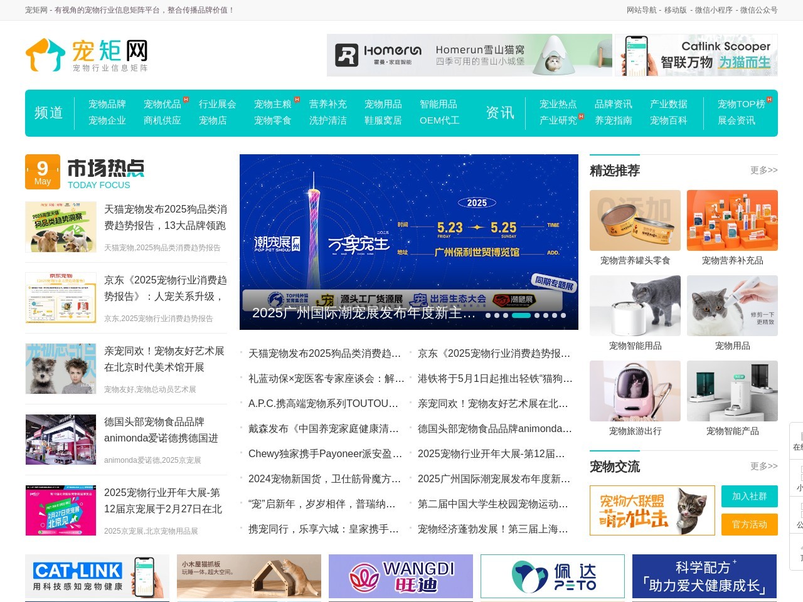Expand 更多>> beside 宠物交流
Image resolution: width=803 pixels, height=602 pixels.
click(x=763, y=466)
